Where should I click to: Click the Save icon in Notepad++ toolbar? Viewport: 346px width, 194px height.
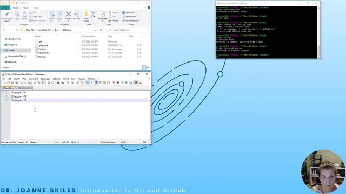(x=12, y=82)
